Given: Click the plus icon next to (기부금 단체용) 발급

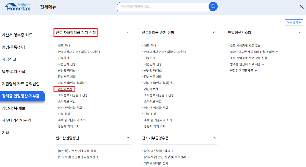Looking at the screenshot, I should click(x=173, y=151).
